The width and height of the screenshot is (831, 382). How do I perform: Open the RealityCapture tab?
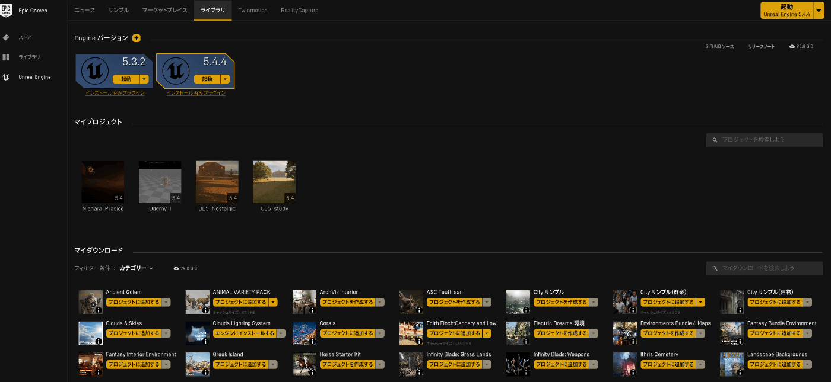[300, 11]
